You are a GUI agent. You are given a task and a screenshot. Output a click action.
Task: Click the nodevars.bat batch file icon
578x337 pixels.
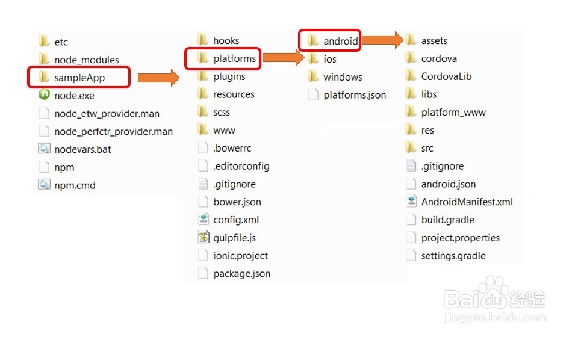coord(44,149)
